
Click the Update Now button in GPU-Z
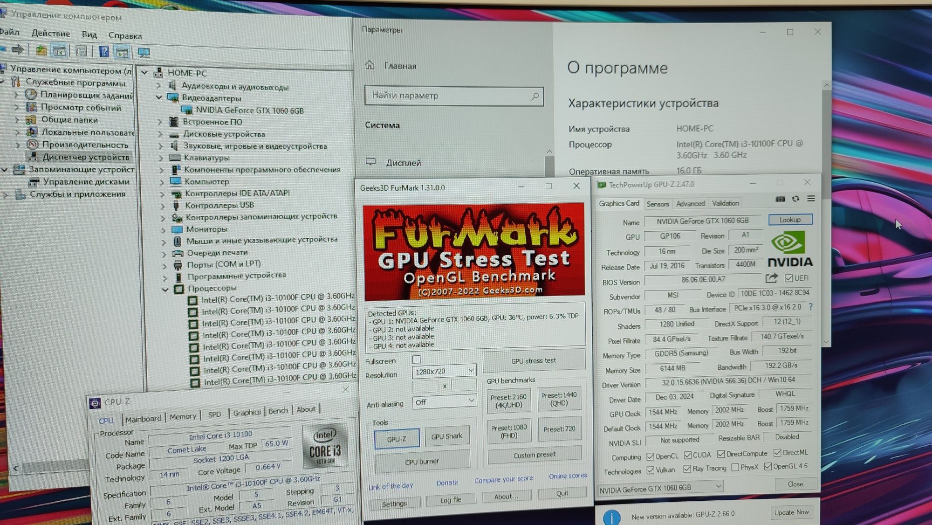(791, 512)
